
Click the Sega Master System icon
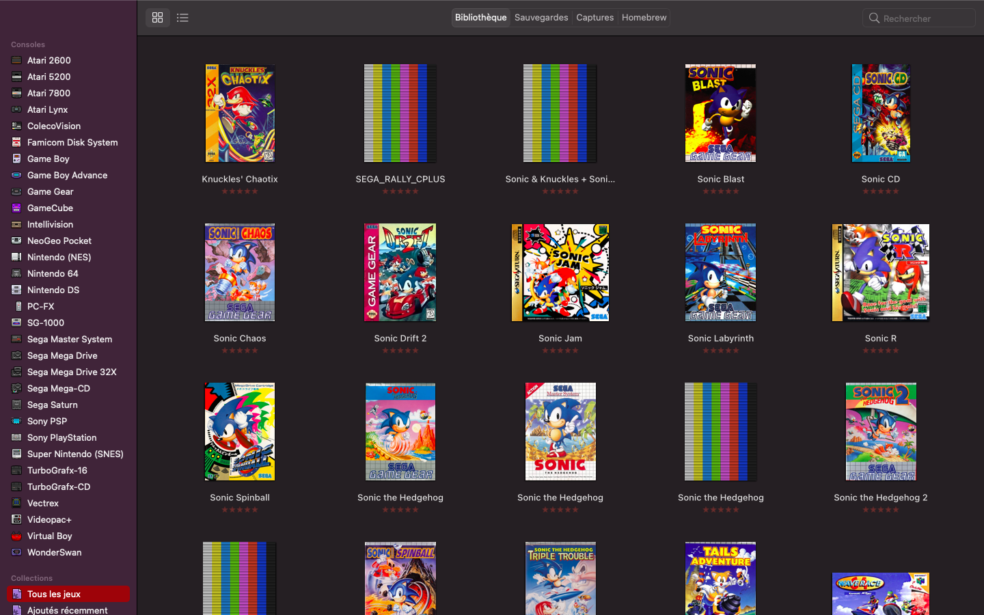pyautogui.click(x=16, y=339)
